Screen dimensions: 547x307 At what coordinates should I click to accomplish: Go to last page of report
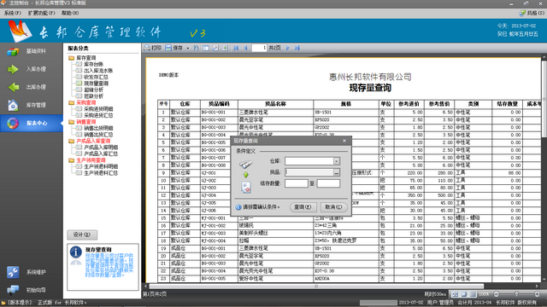(297, 48)
